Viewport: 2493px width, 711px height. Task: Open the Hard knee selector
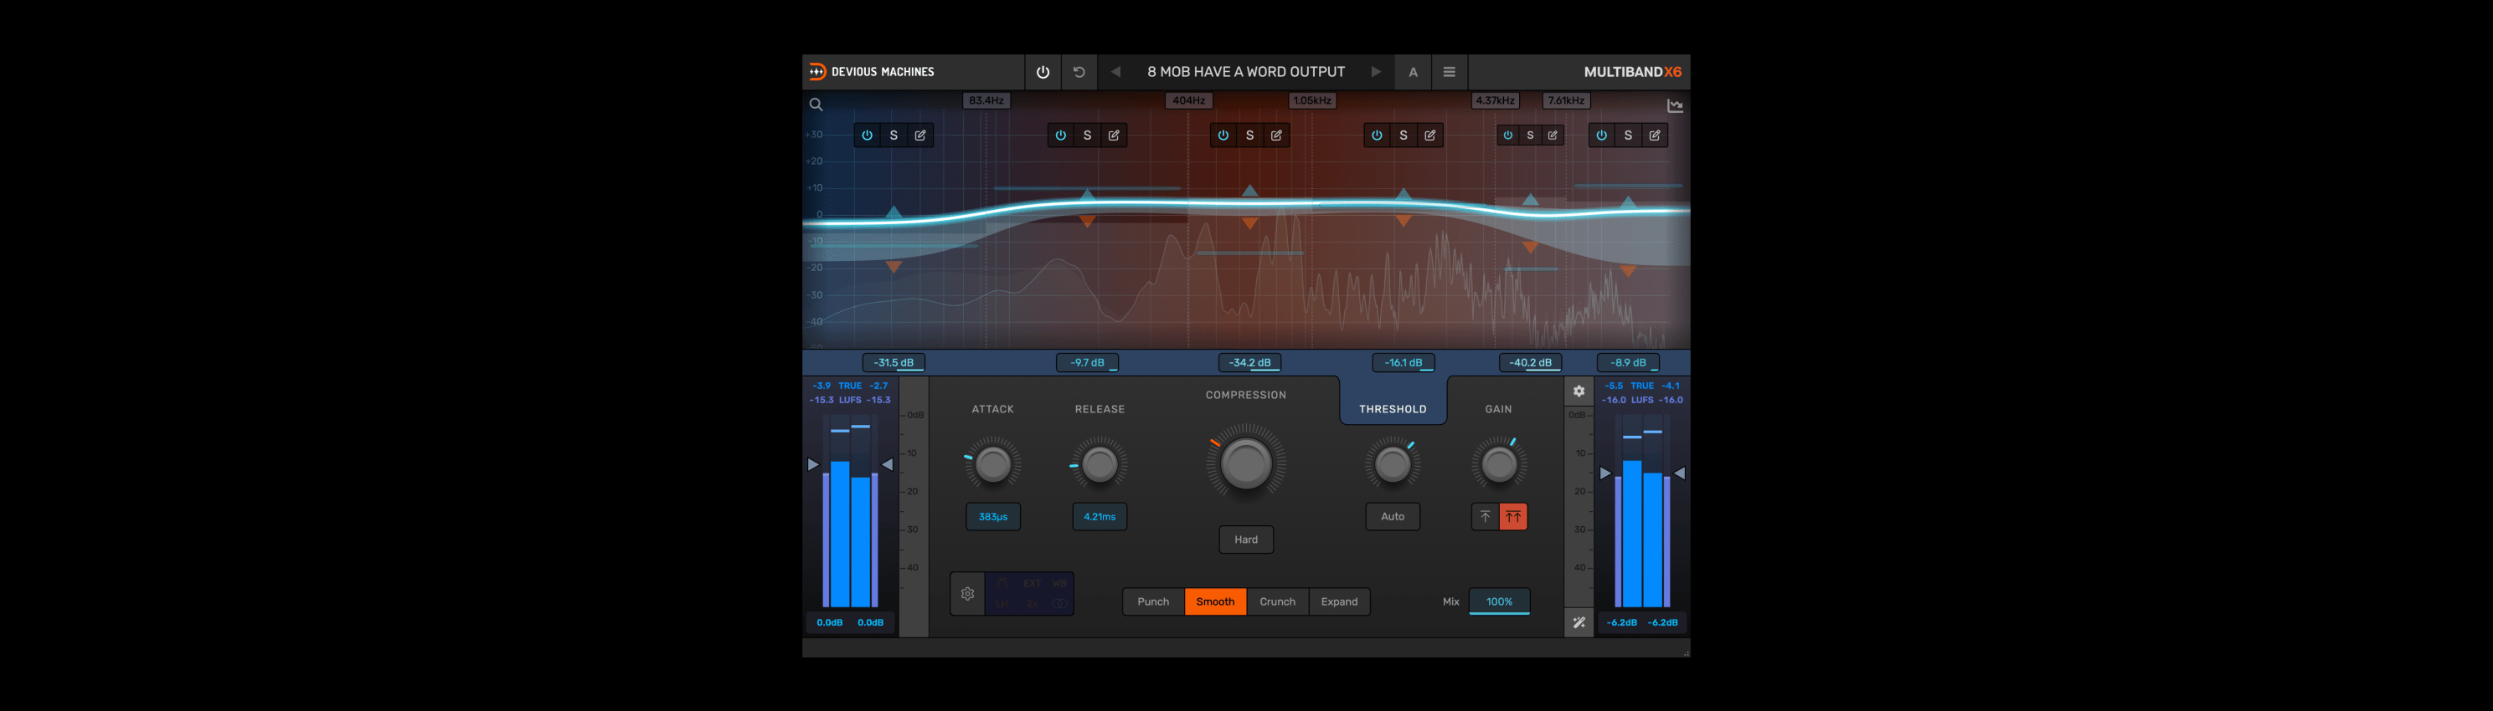click(1245, 540)
